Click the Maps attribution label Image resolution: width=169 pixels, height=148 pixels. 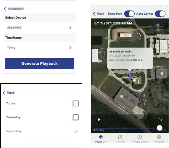(x=99, y=130)
